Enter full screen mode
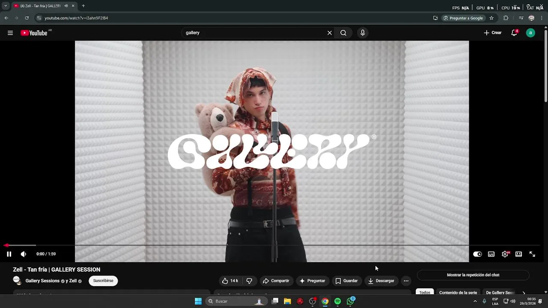Image resolution: width=548 pixels, height=308 pixels. coord(532,254)
